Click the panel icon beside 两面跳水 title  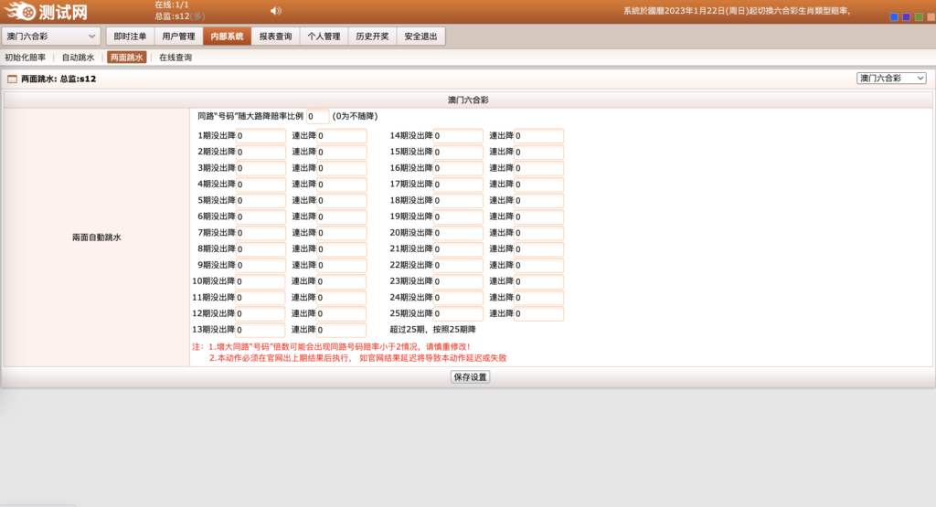click(x=12, y=79)
